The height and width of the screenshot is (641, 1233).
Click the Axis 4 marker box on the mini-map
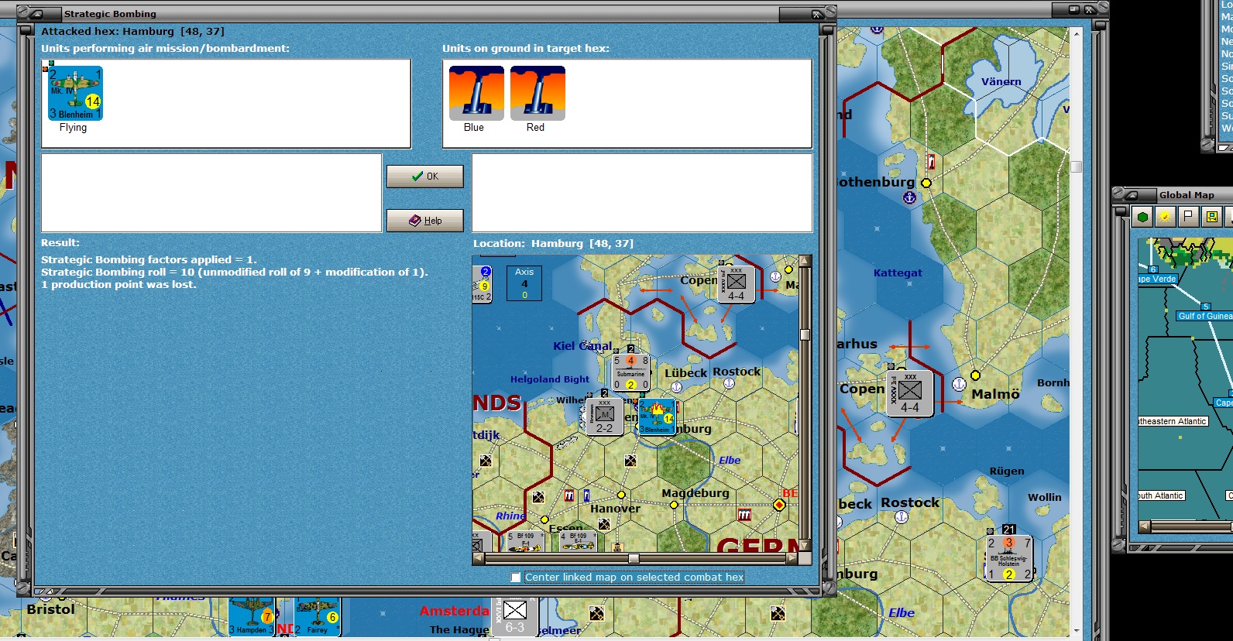tap(524, 283)
